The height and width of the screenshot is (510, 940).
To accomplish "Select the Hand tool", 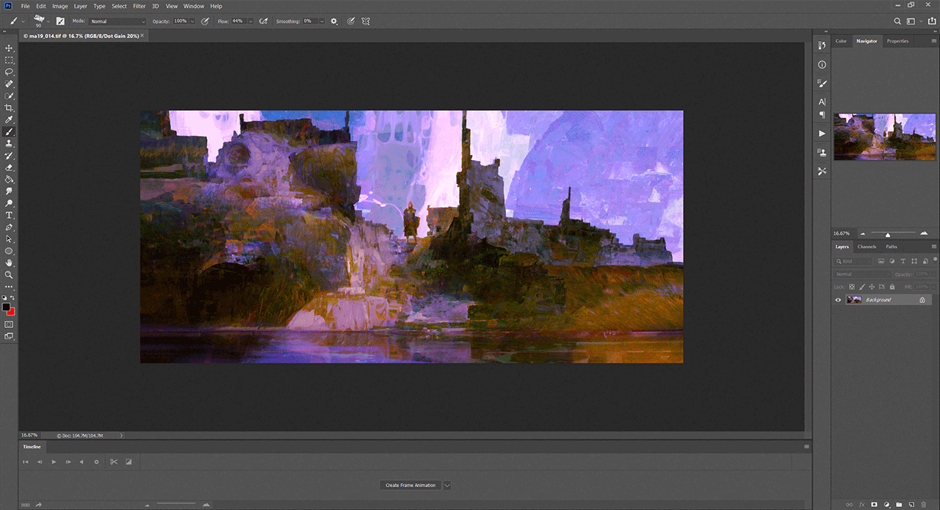I will (9, 263).
